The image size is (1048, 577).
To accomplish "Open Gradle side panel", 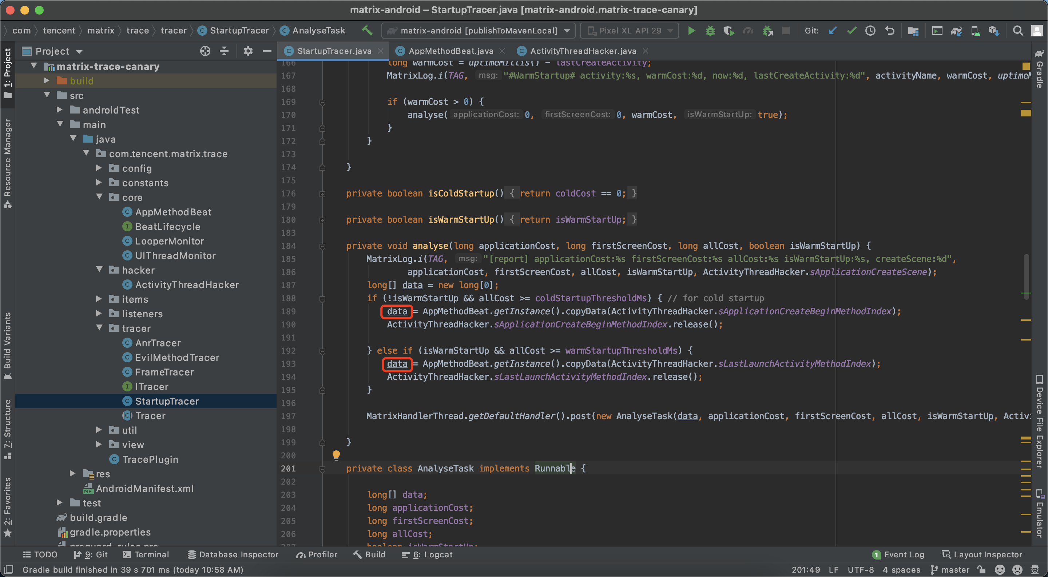I will (1040, 69).
